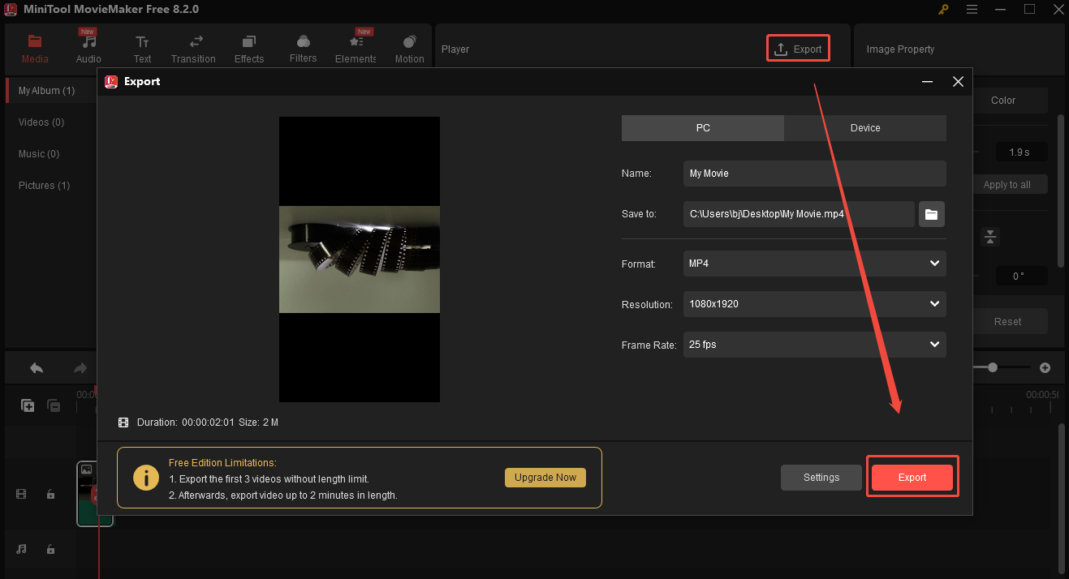Click the red Export button in dialog
The height and width of the screenshot is (579, 1069).
(912, 478)
